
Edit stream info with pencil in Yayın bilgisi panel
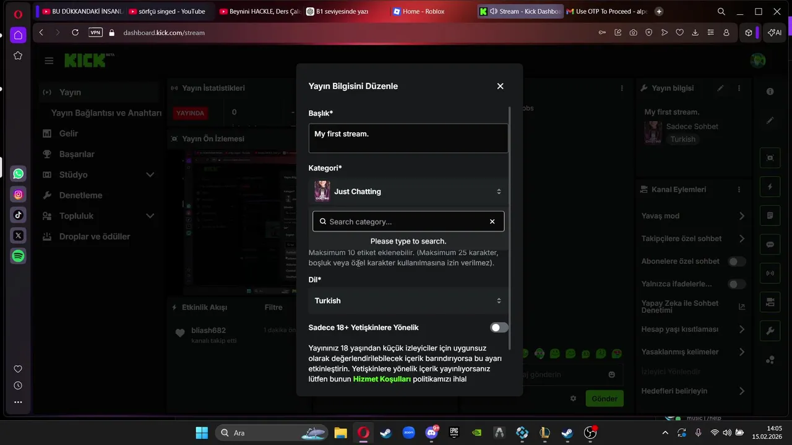(x=720, y=88)
